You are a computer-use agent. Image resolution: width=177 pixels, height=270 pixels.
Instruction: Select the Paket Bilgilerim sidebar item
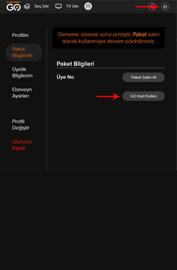coord(24,52)
